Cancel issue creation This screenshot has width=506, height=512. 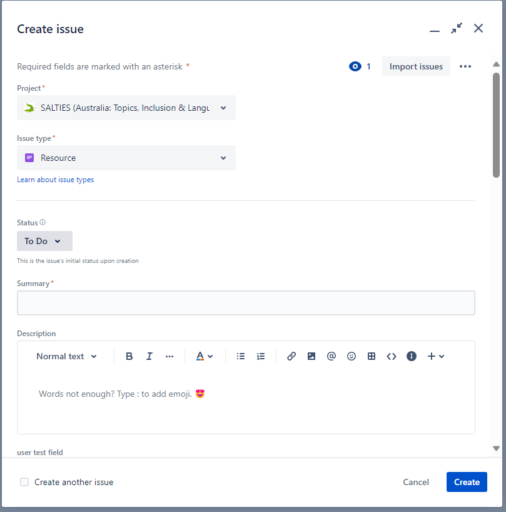pyautogui.click(x=416, y=482)
